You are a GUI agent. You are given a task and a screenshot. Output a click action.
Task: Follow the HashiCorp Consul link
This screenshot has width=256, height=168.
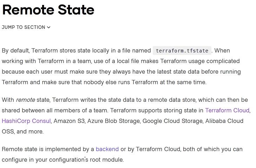coord(26,121)
